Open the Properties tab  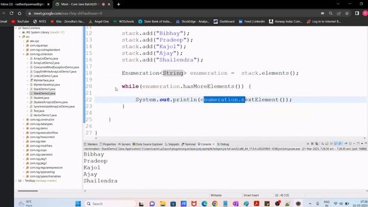[108, 144]
